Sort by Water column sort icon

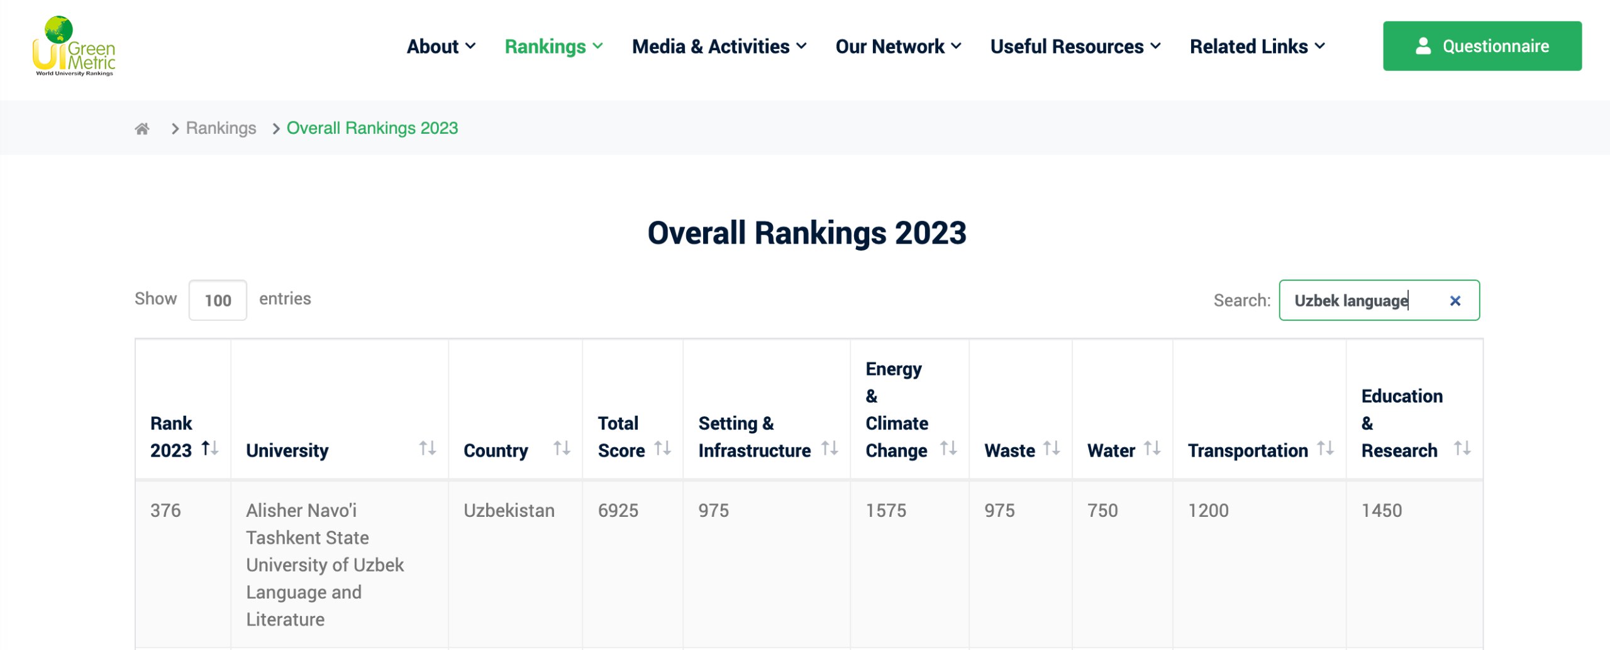tap(1152, 448)
